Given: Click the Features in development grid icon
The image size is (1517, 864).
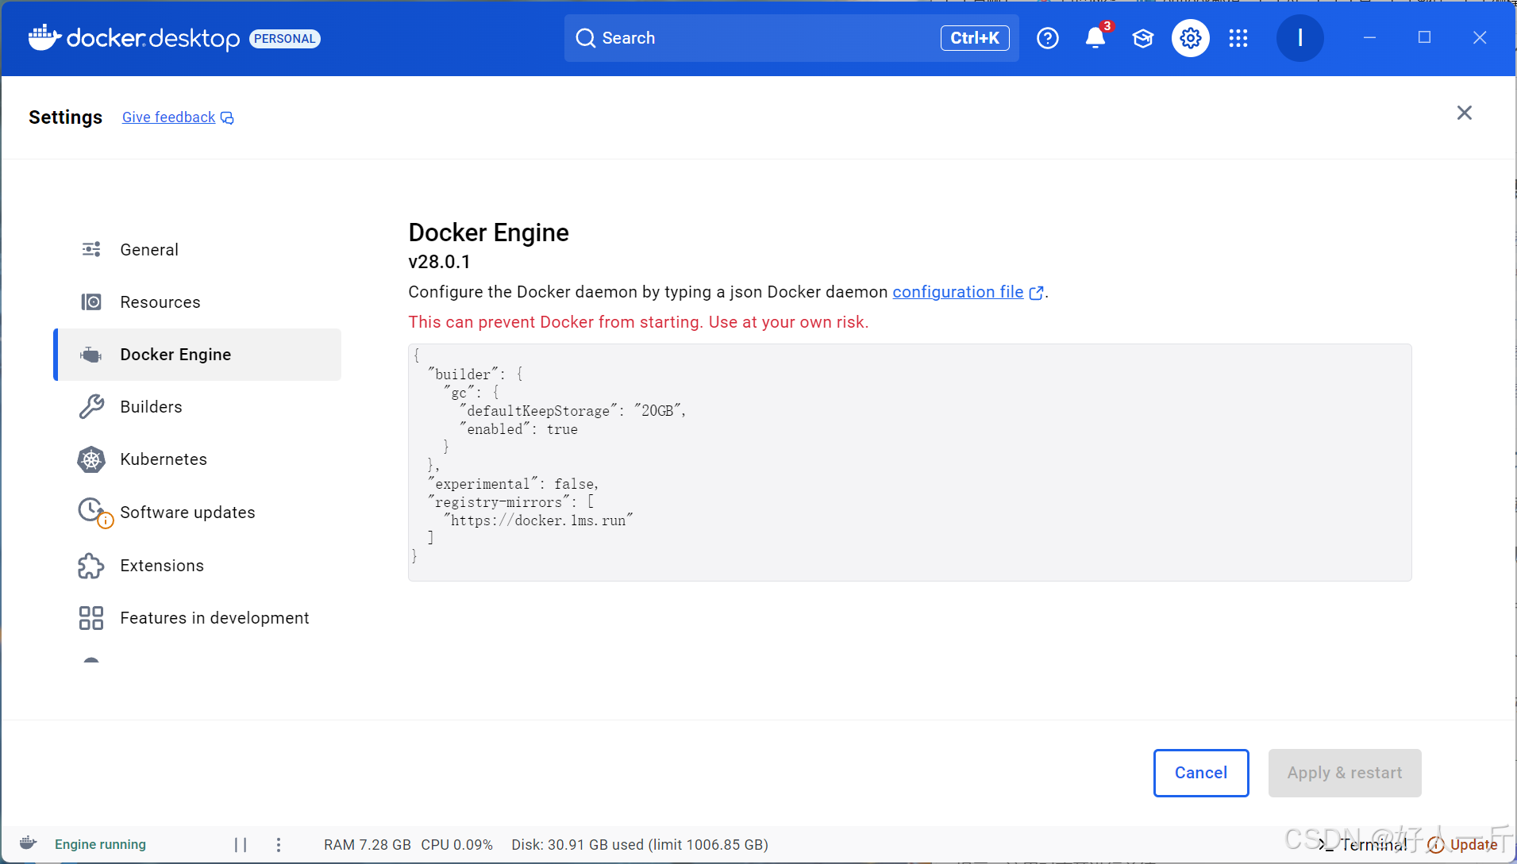Looking at the screenshot, I should (91, 618).
